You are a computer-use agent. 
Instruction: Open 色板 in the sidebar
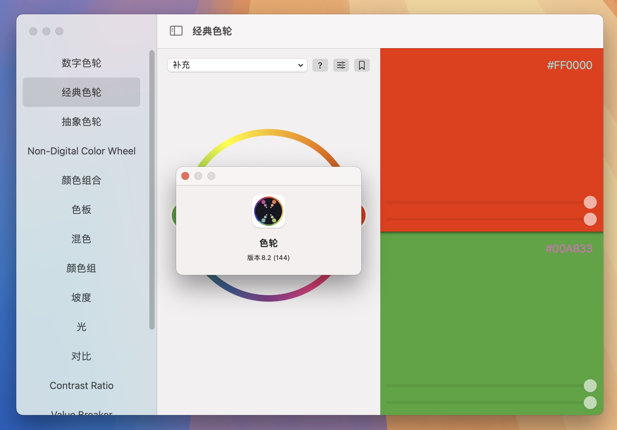(x=82, y=209)
